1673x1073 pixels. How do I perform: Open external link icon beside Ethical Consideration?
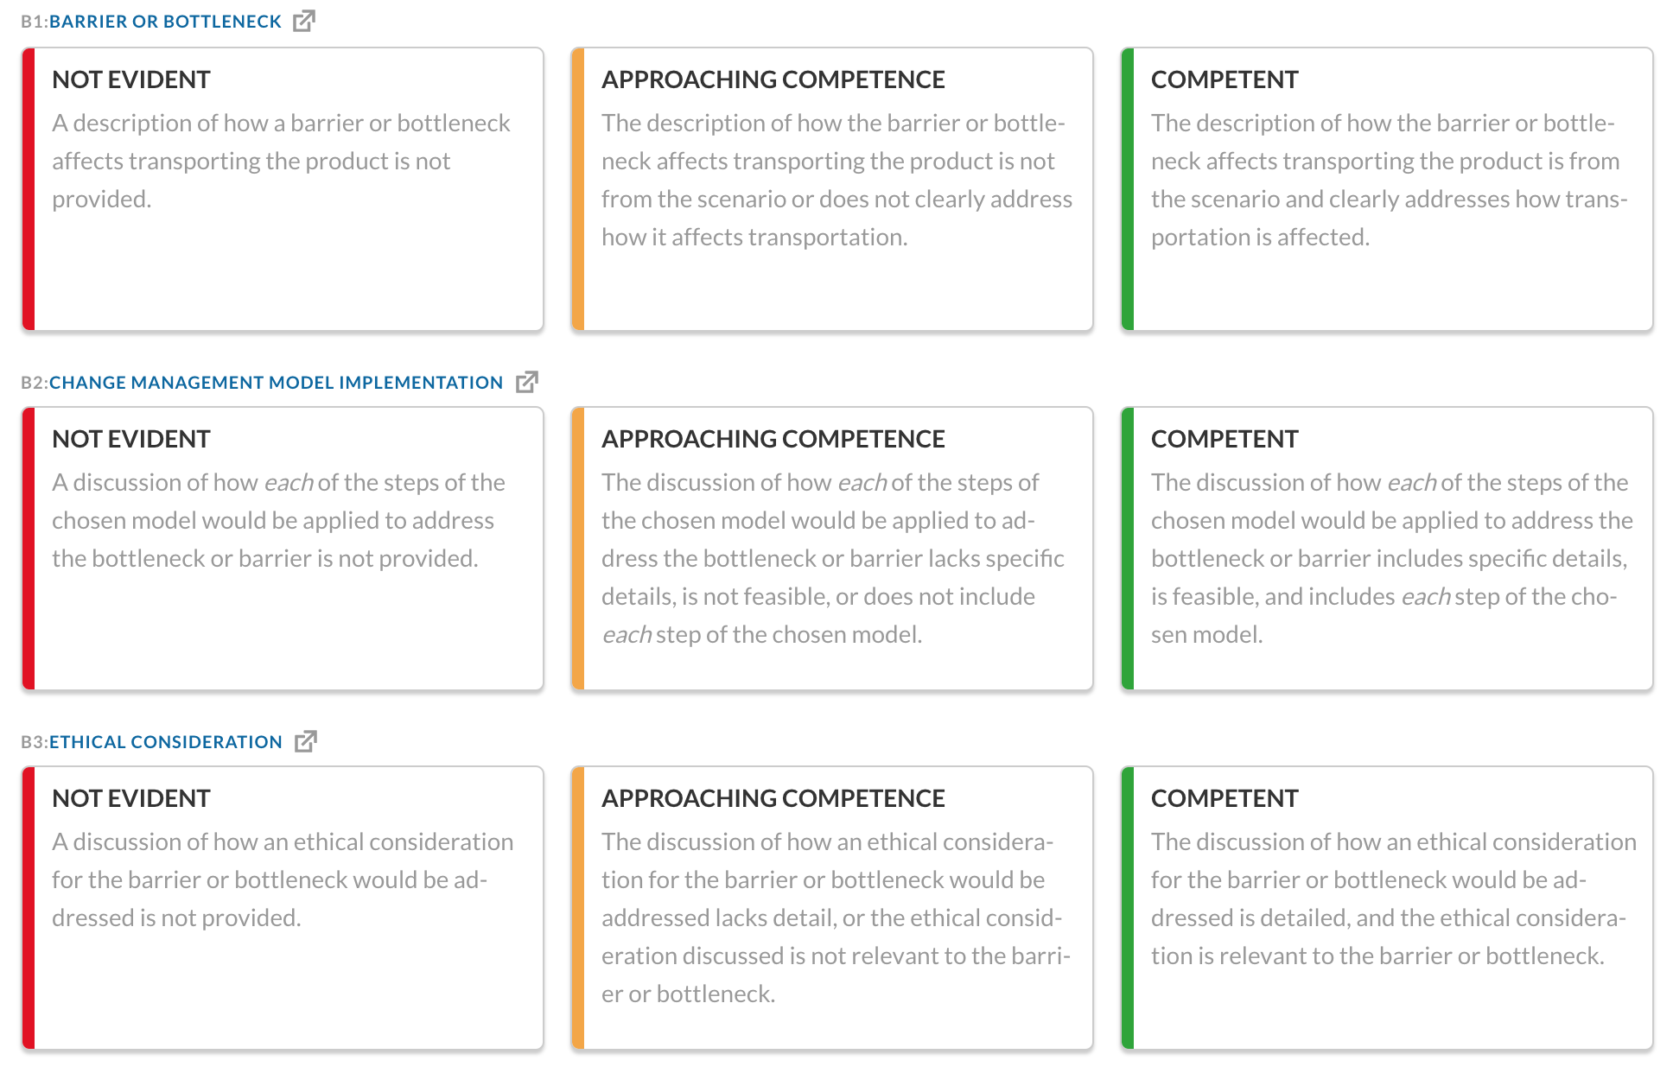(x=306, y=741)
